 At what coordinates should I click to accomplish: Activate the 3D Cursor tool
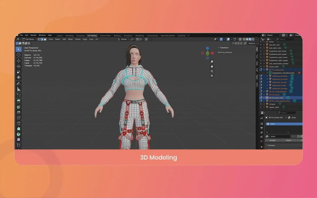(19, 55)
